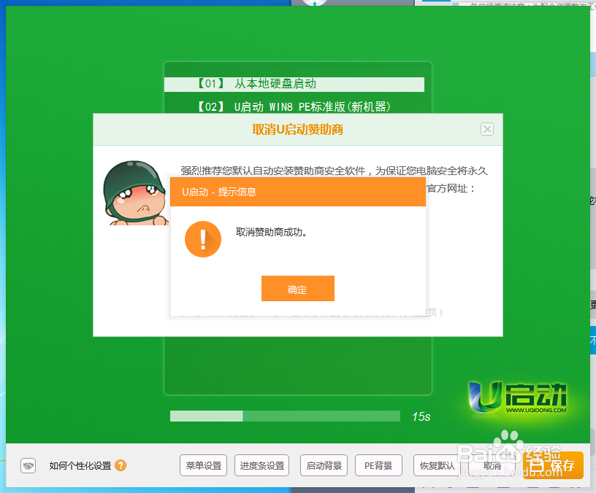Viewport: 596px width, 493px height.
Task: Click the 取消 button in bottom bar
Action: 492,465
